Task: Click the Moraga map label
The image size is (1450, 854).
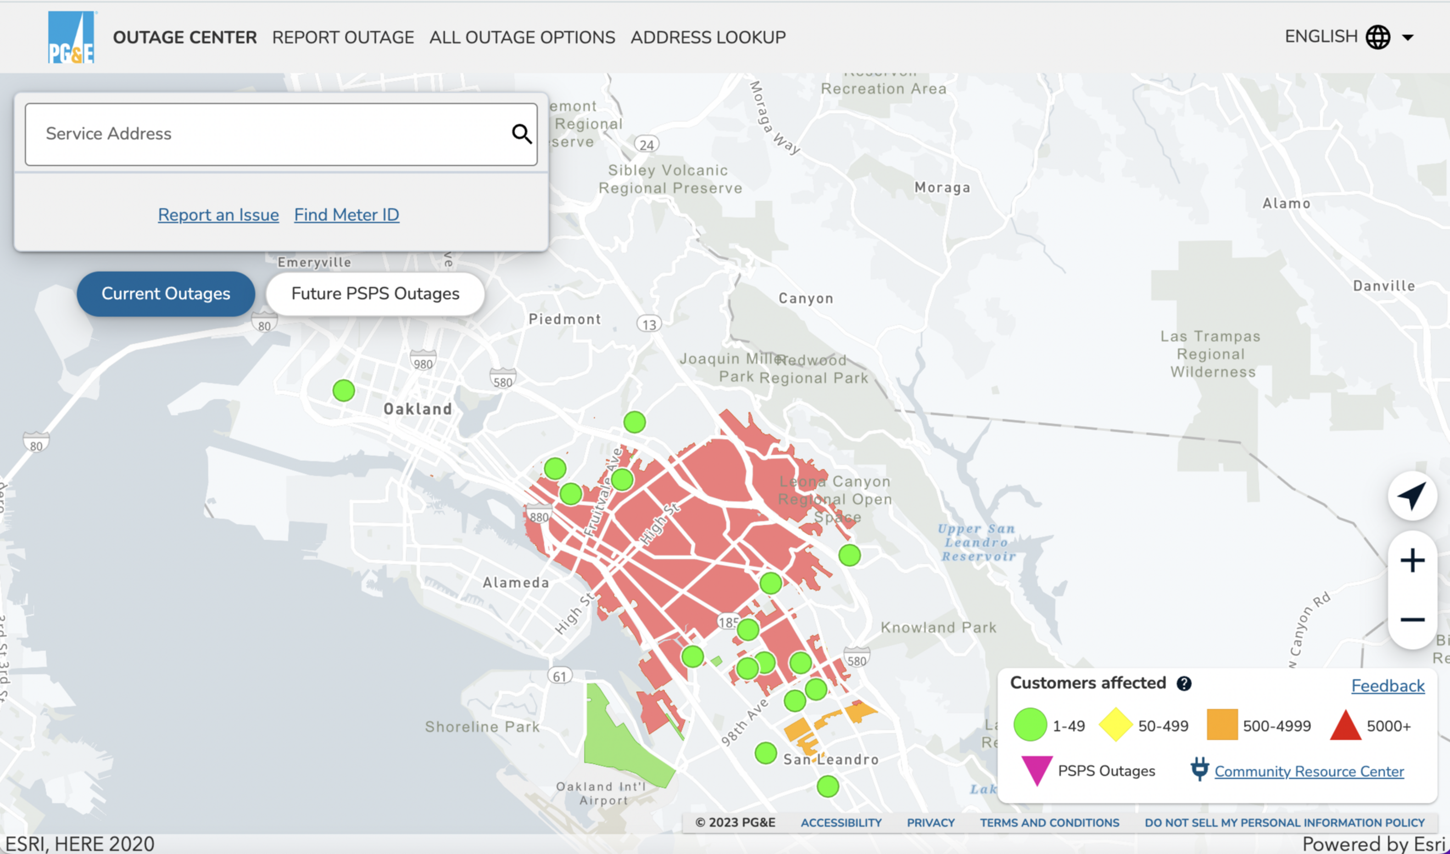Action: coord(942,187)
